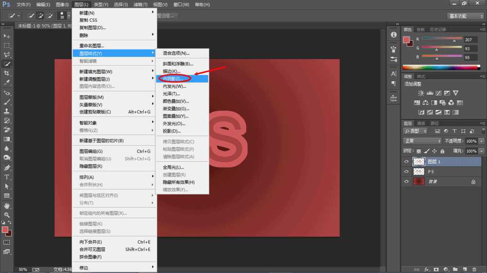487x273 pixels.
Task: Click the delete layer trash icon
Action: click(474, 269)
